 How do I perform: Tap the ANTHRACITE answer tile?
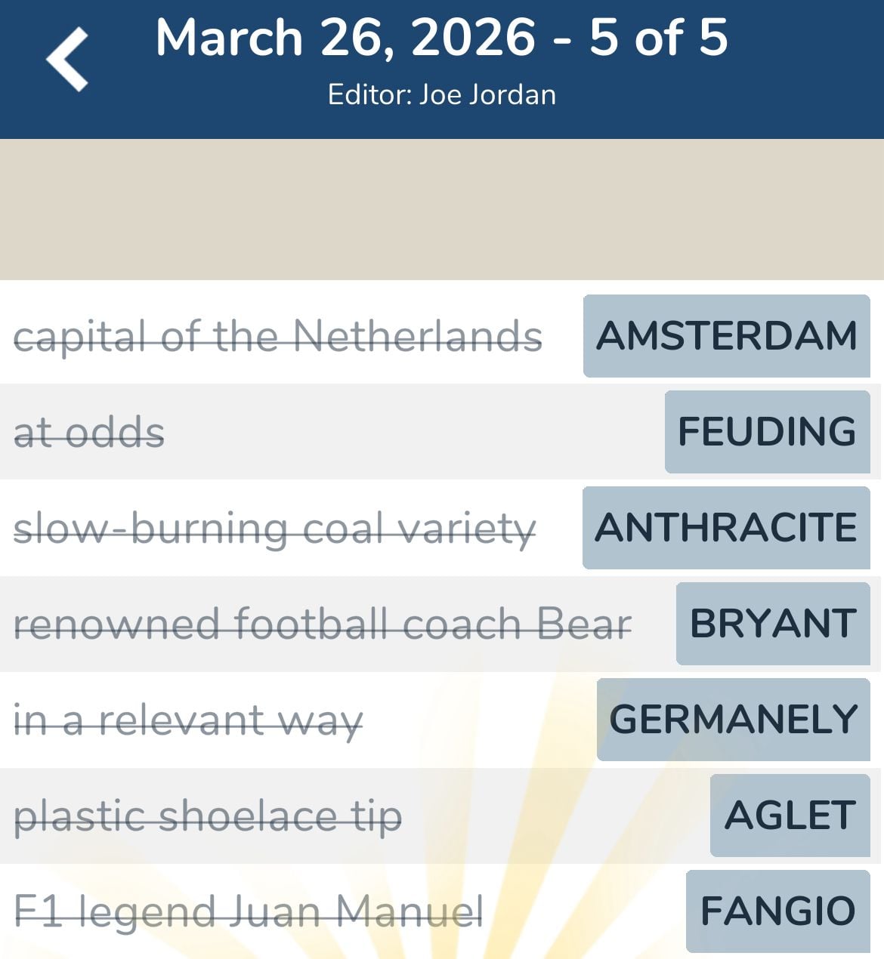click(x=726, y=528)
